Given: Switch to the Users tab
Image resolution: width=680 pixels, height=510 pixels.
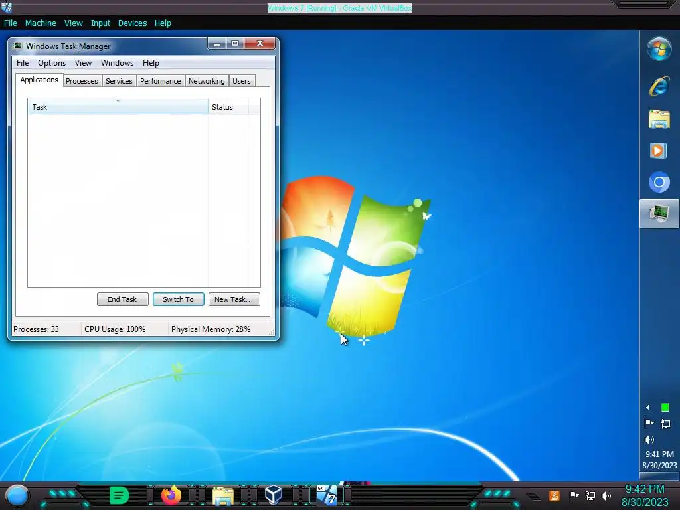Looking at the screenshot, I should pyautogui.click(x=242, y=81).
